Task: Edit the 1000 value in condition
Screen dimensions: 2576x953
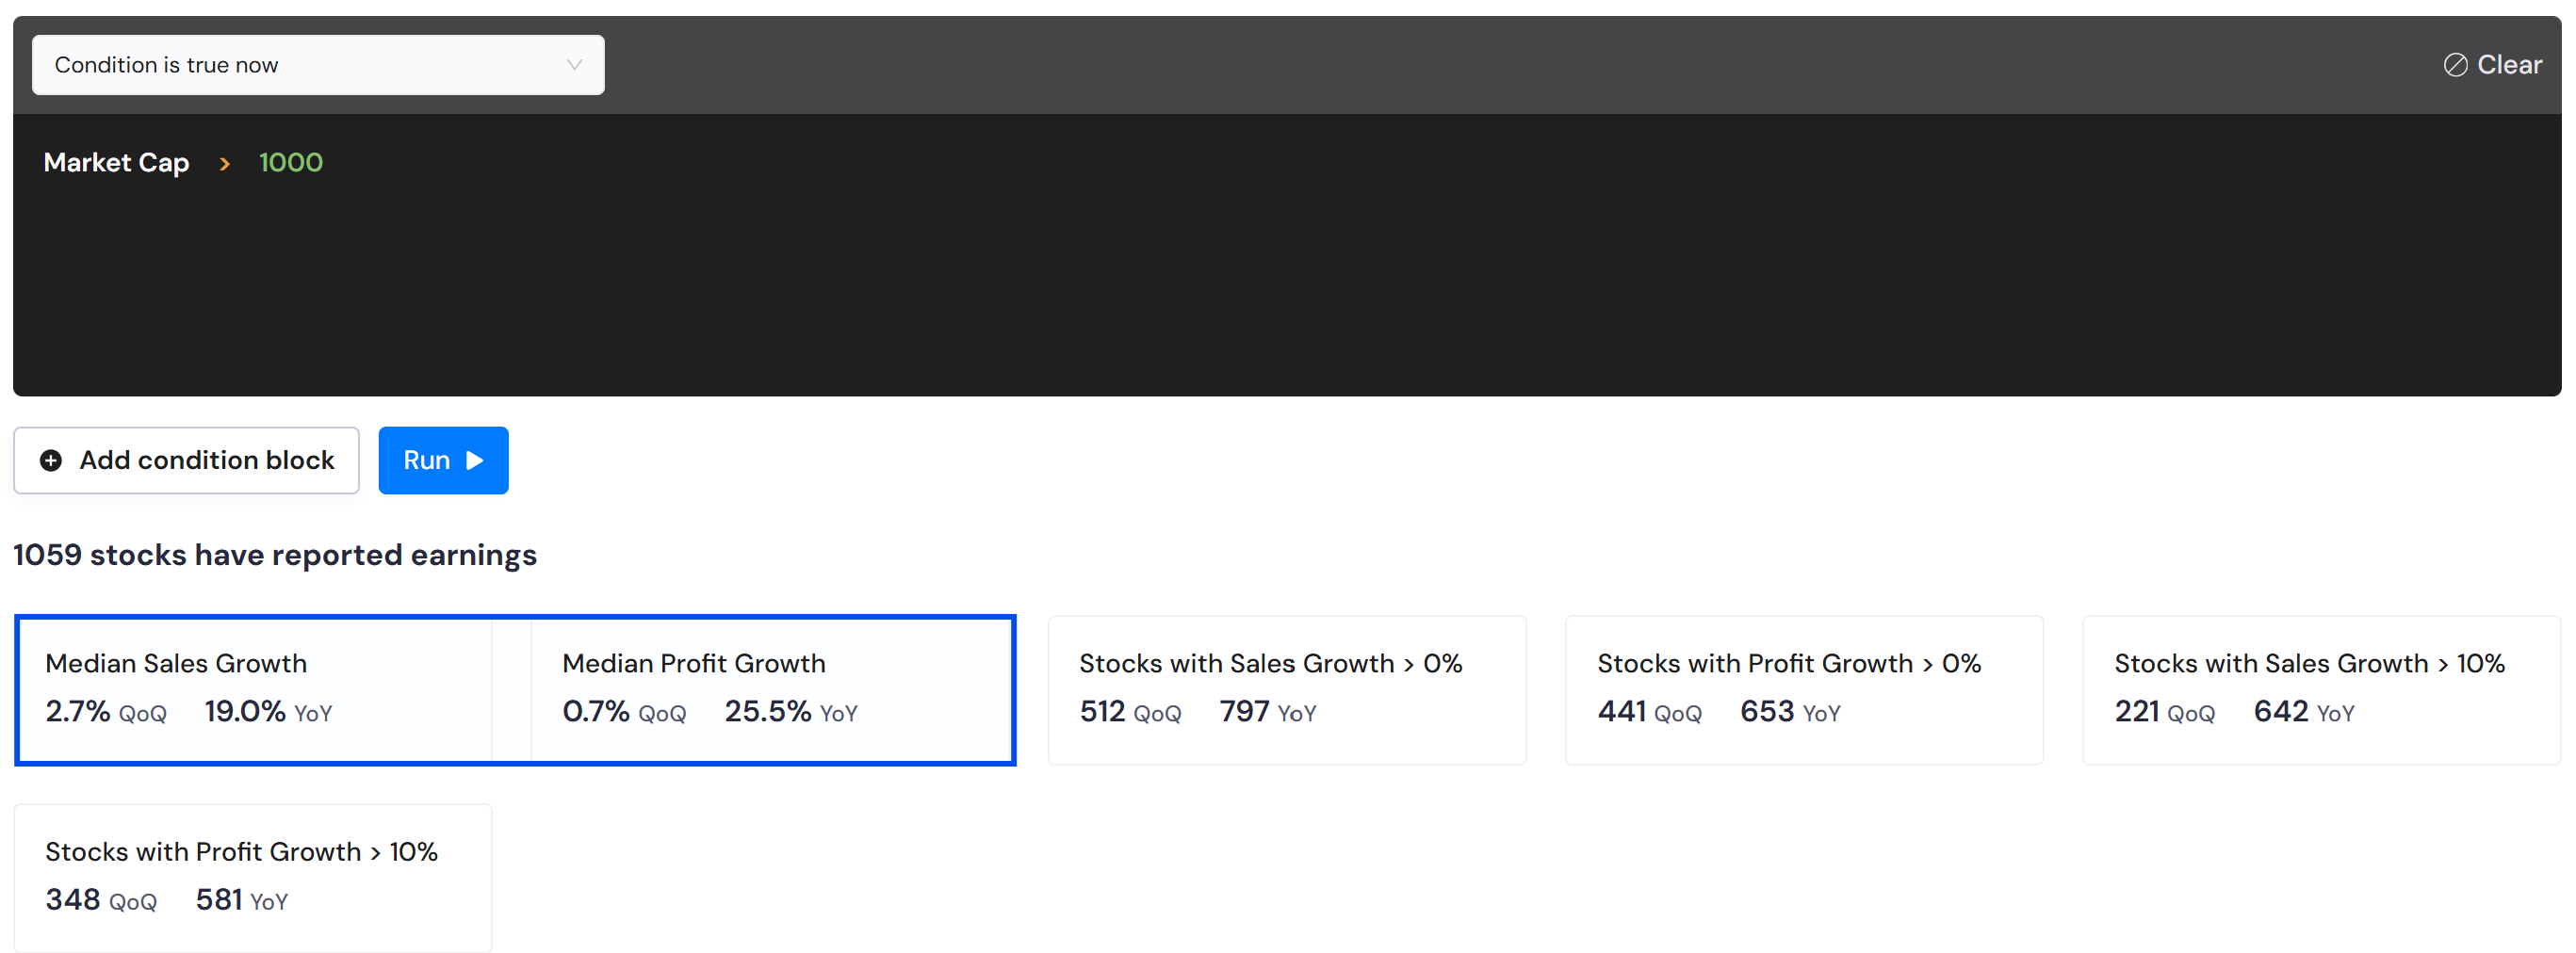Action: 291,163
